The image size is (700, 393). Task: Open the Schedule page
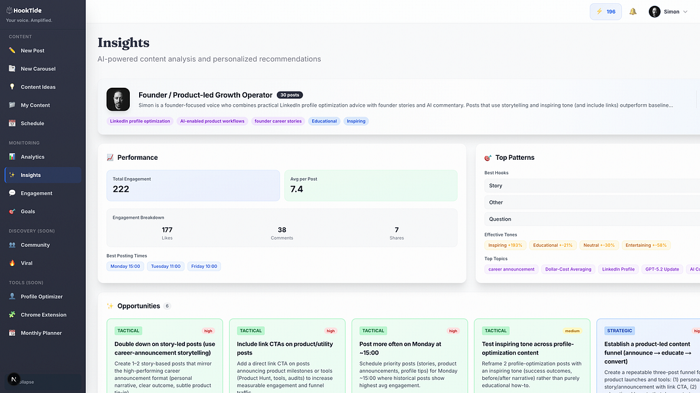[x=43, y=123]
